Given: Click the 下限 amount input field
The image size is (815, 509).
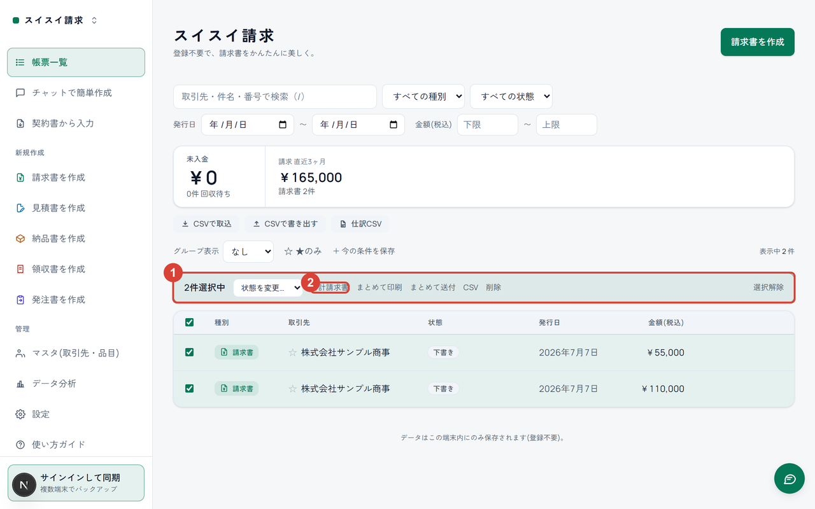Looking at the screenshot, I should [x=488, y=125].
